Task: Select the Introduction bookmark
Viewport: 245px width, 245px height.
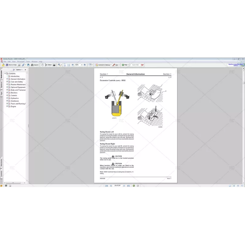Action: pyautogui.click(x=15, y=76)
